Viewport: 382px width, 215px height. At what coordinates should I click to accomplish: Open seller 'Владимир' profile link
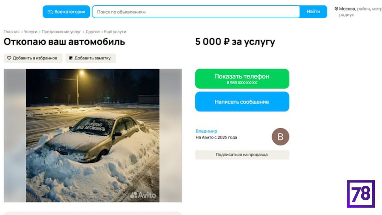(207, 131)
